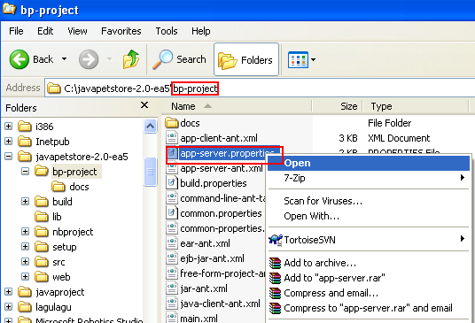Click the app-server.properties file icon
Screen dimensions: 475x323
172,153
